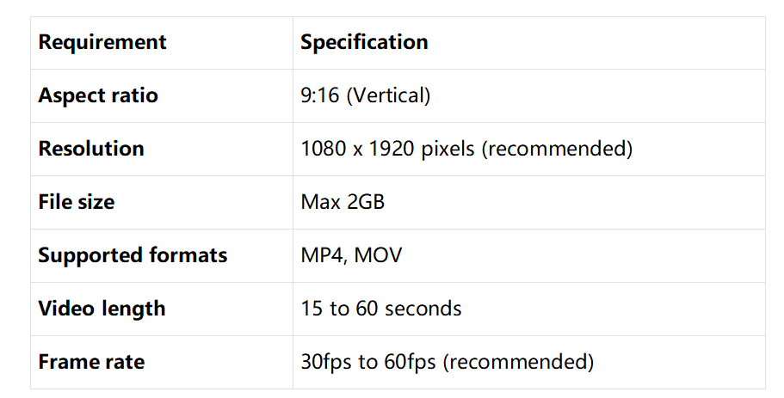Click the 9:16 (Vertical) specification cell
784x398 pixels.
pyautogui.click(x=365, y=95)
